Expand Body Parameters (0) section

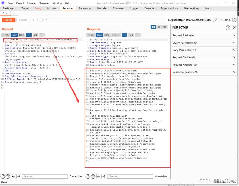204,50
